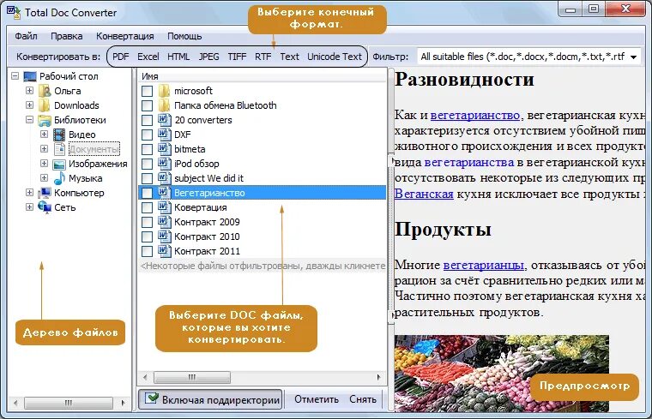The image size is (652, 419).
Task: Open the Фильтр file type dropdown
Action: [x=634, y=57]
